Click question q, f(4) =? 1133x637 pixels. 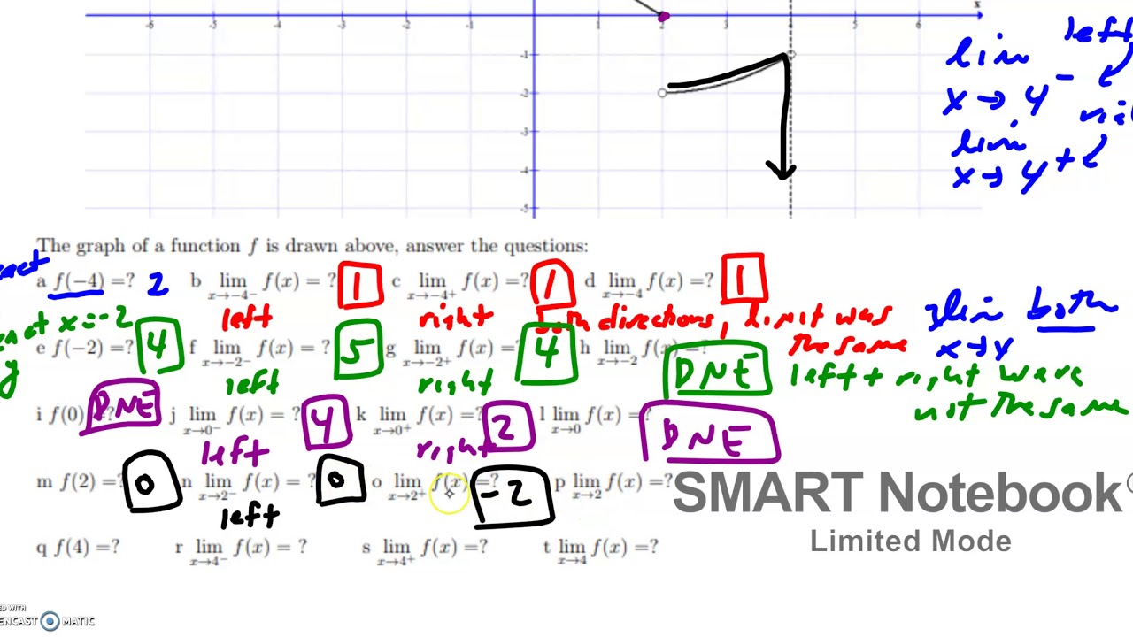(78, 548)
